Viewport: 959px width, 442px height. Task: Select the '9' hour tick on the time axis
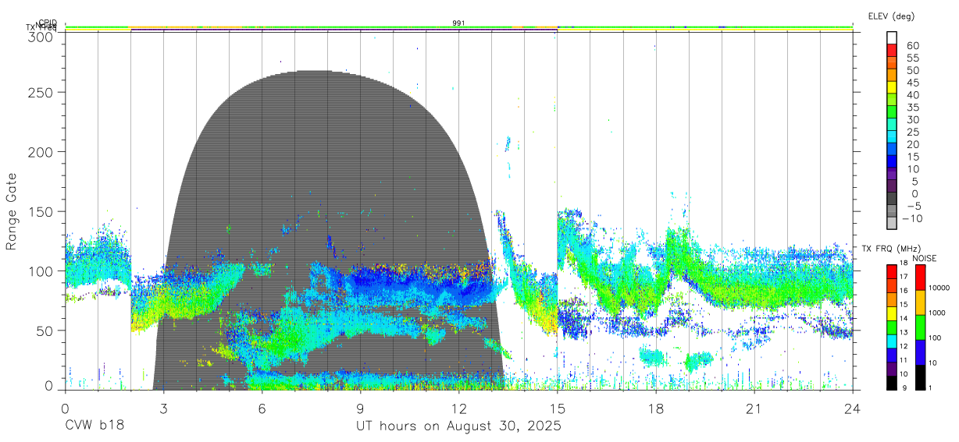click(360, 408)
